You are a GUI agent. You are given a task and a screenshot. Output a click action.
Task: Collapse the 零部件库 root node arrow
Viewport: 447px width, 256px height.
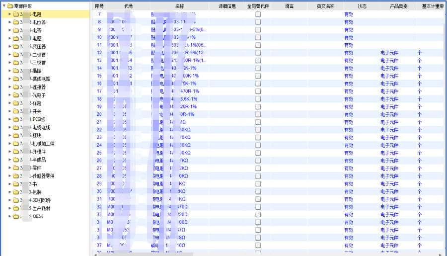pos(4,5)
